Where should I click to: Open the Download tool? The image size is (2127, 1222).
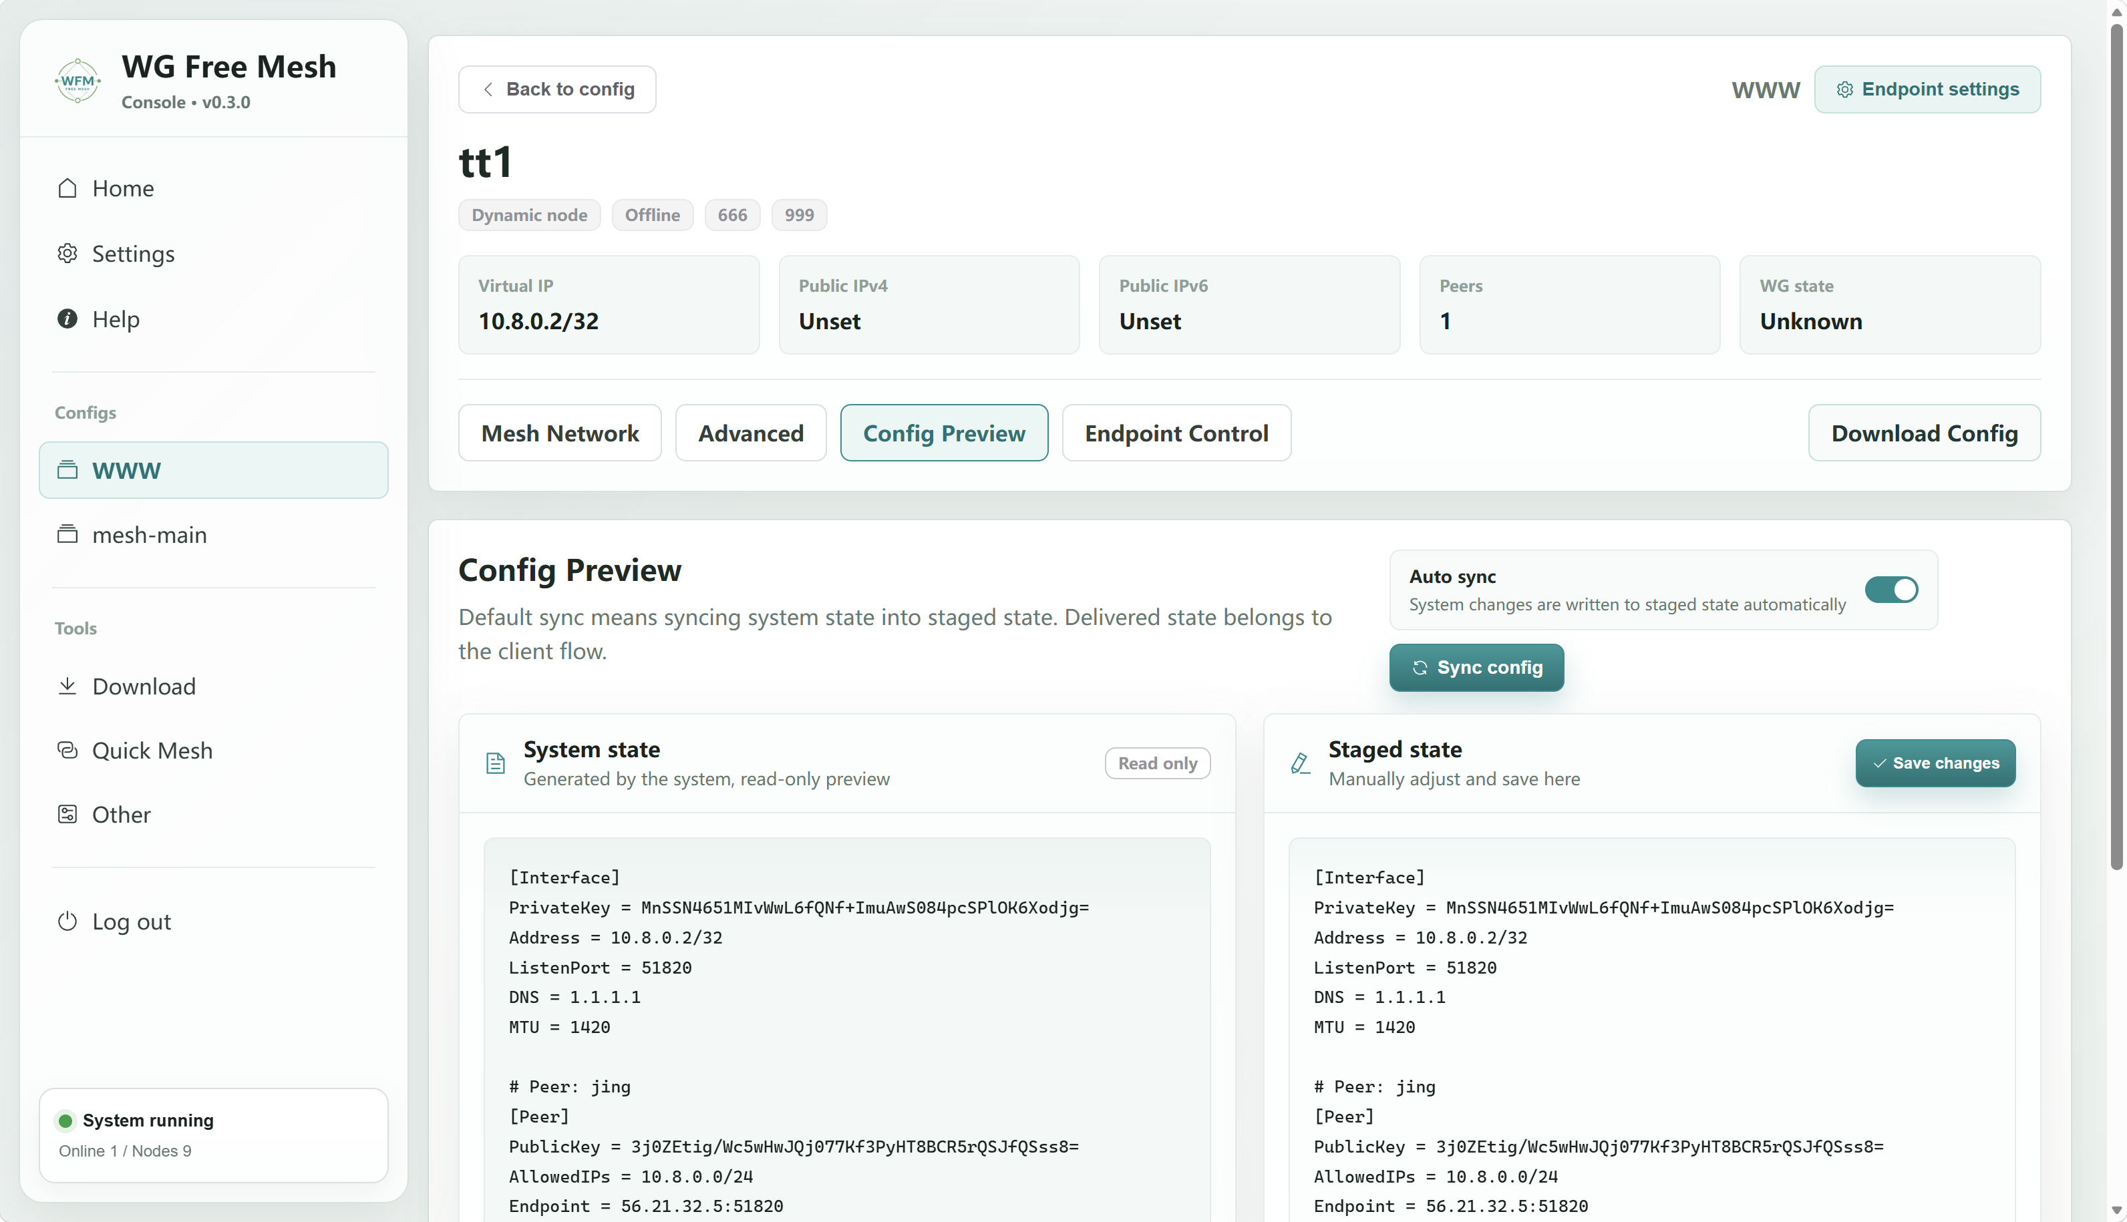(213, 686)
